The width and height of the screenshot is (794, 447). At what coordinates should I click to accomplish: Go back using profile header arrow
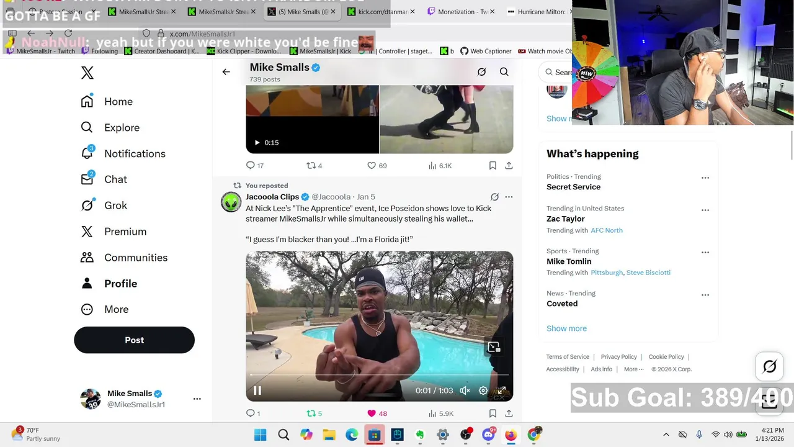pyautogui.click(x=226, y=72)
